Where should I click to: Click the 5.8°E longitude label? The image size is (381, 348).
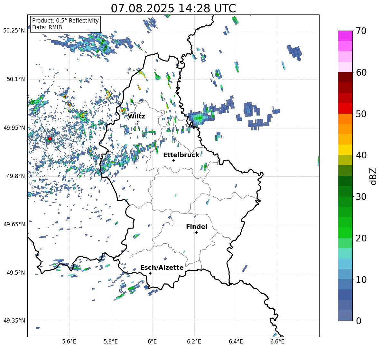(x=111, y=342)
